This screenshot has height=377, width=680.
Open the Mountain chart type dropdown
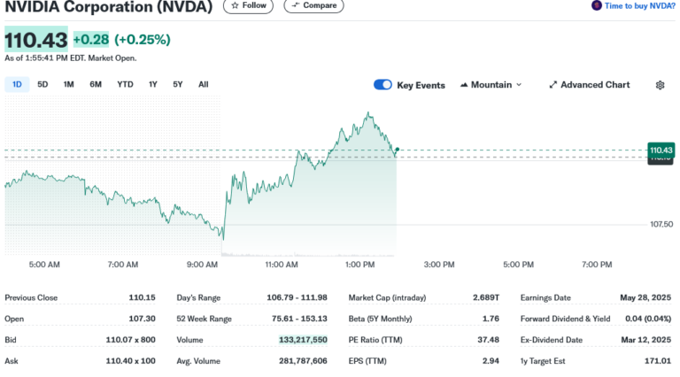click(x=491, y=85)
